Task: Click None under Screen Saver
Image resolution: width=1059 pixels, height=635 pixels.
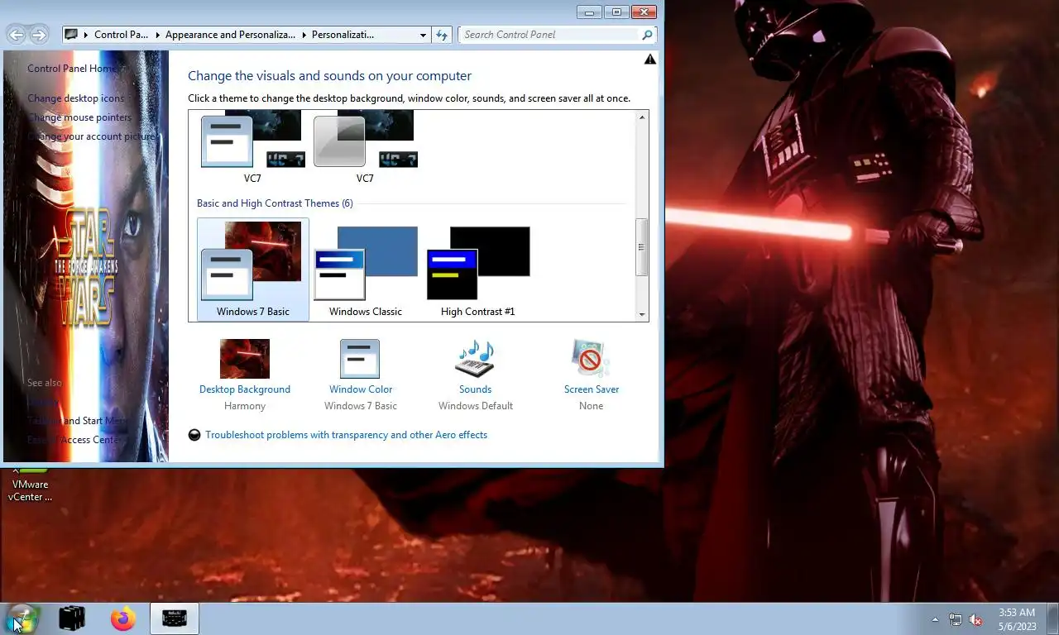Action: coord(592,406)
